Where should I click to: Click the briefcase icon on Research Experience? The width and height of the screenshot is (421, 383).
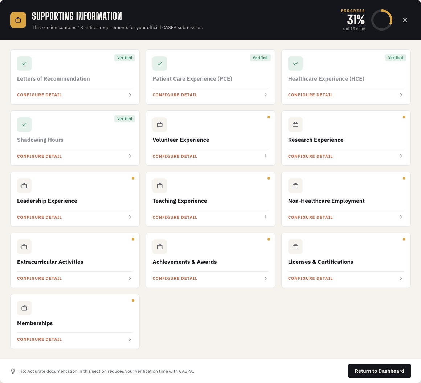click(x=295, y=124)
